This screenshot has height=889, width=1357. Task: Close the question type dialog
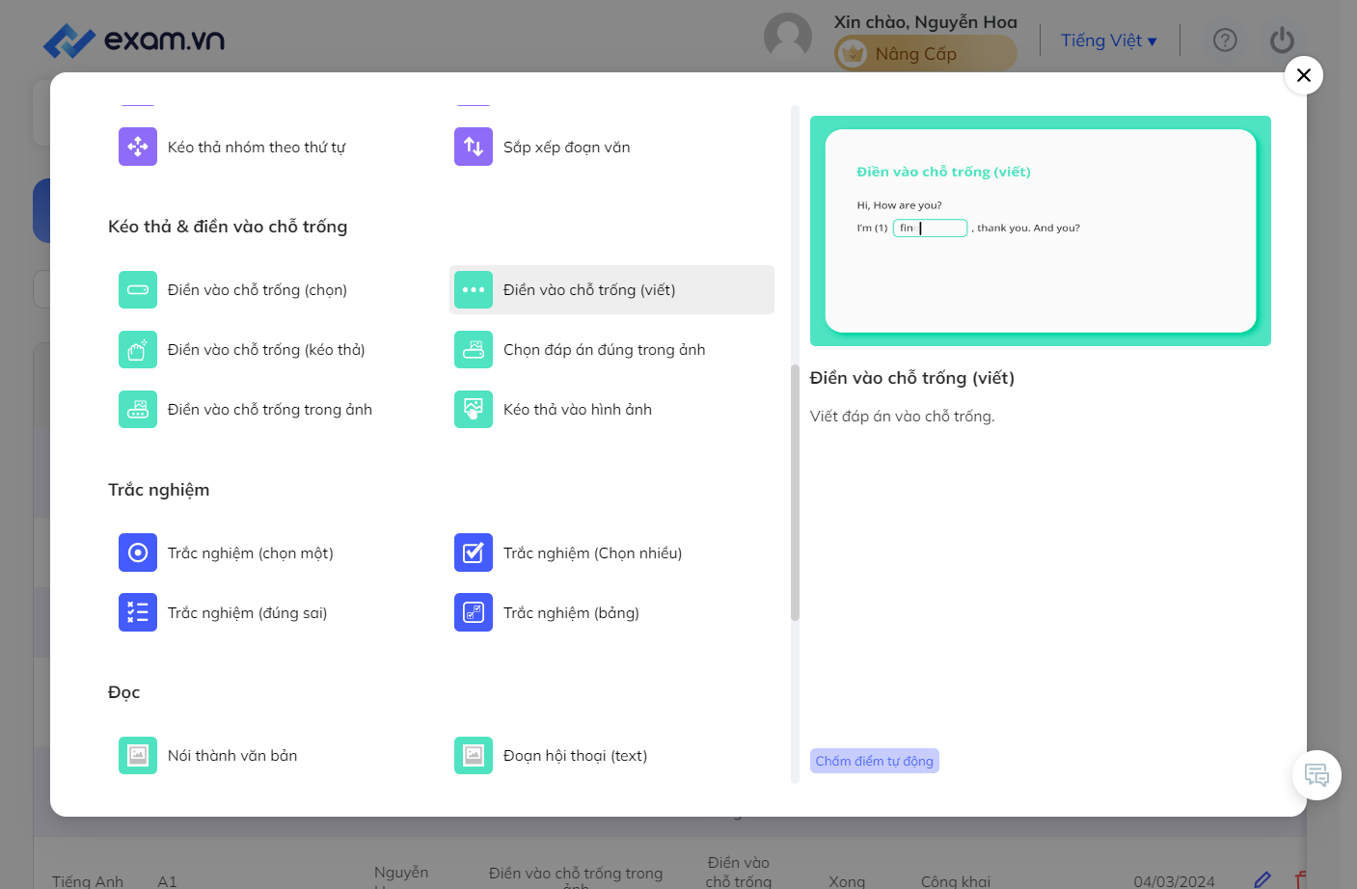click(1304, 75)
